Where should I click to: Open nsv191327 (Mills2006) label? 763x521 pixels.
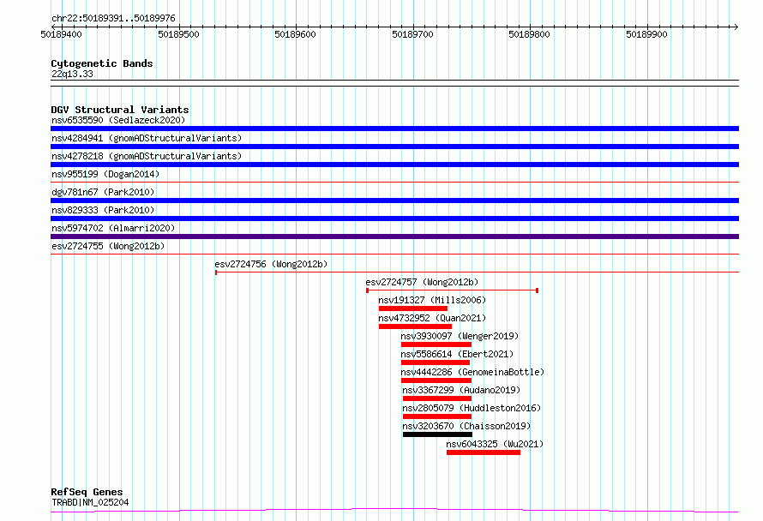point(432,300)
